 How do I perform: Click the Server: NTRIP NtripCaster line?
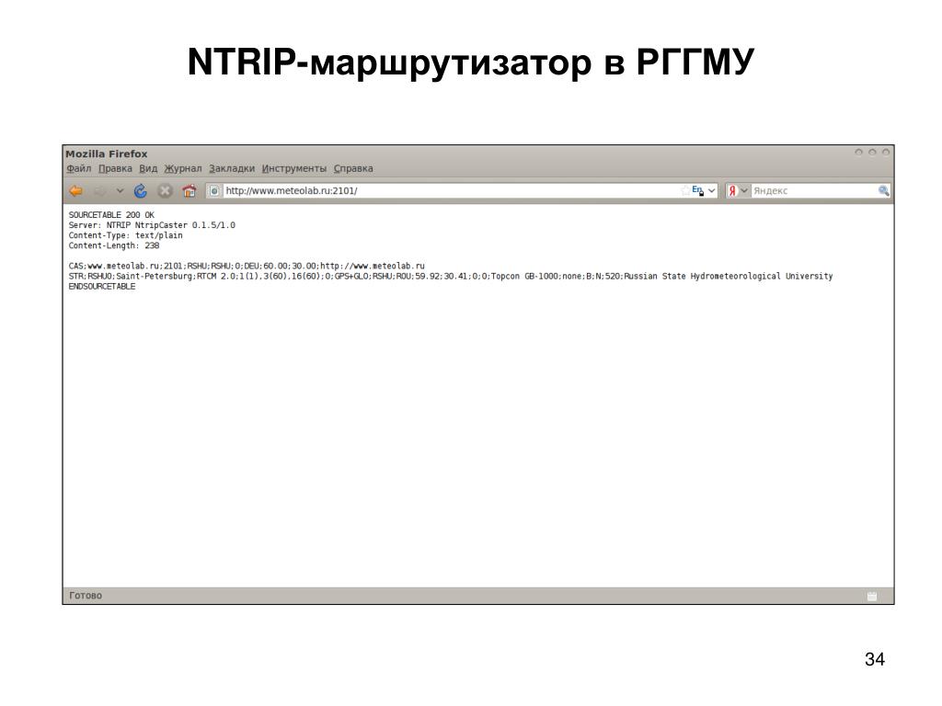[152, 225]
